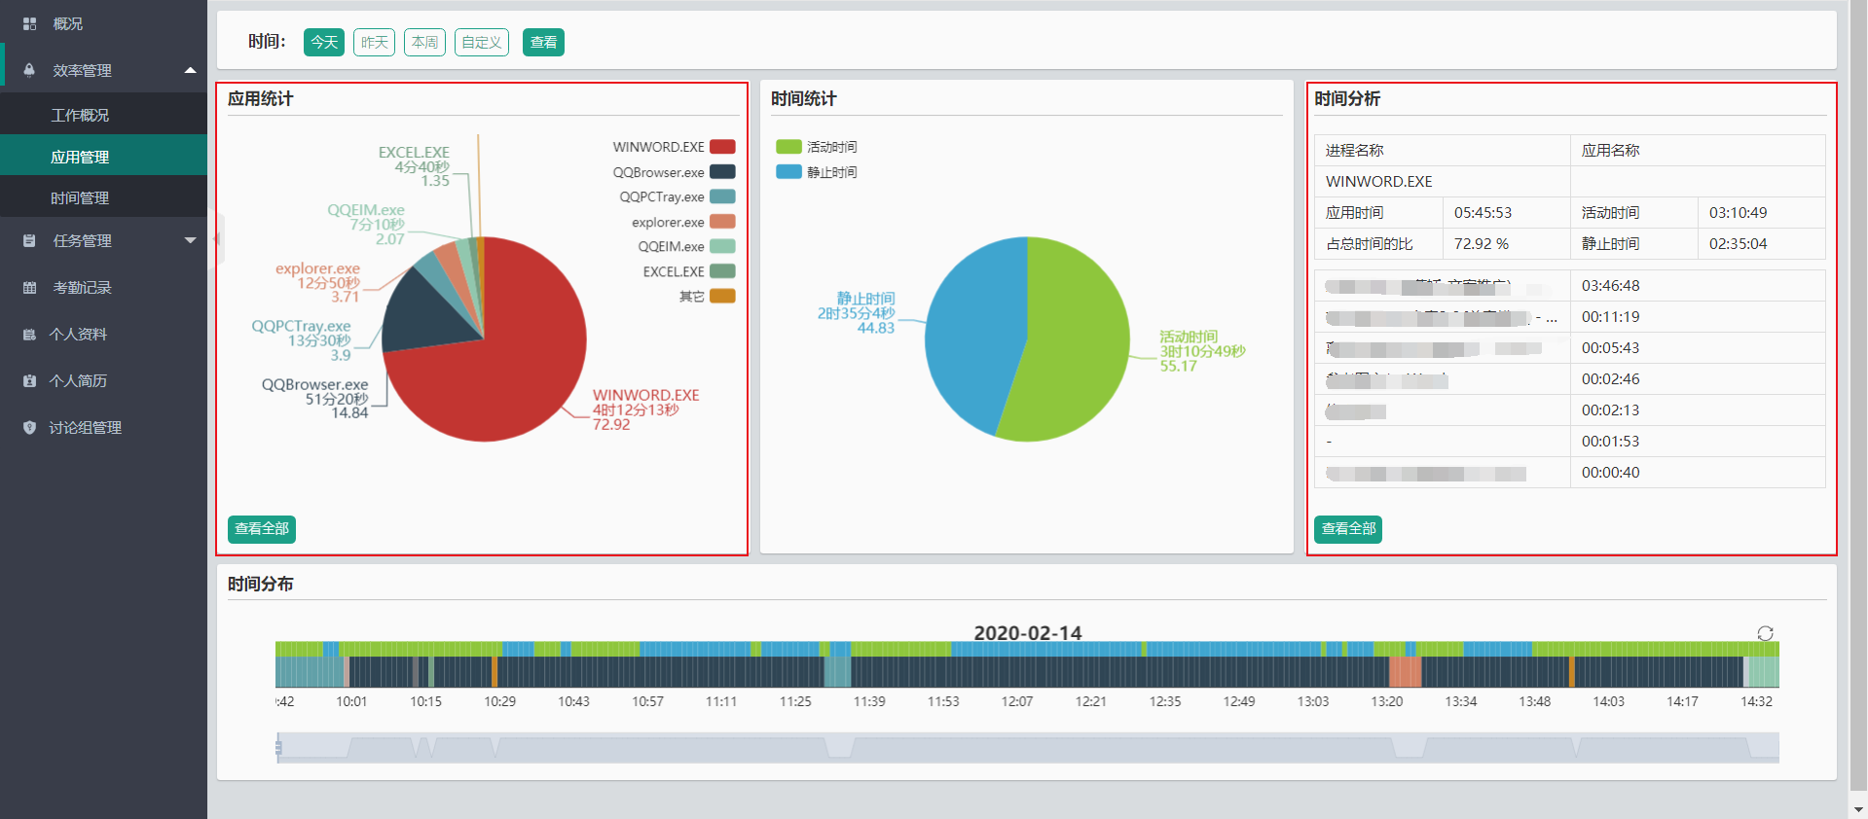Viewport: 1868px width, 819px height.
Task: Open 讨论组管理 menu entry
Action: click(x=86, y=427)
